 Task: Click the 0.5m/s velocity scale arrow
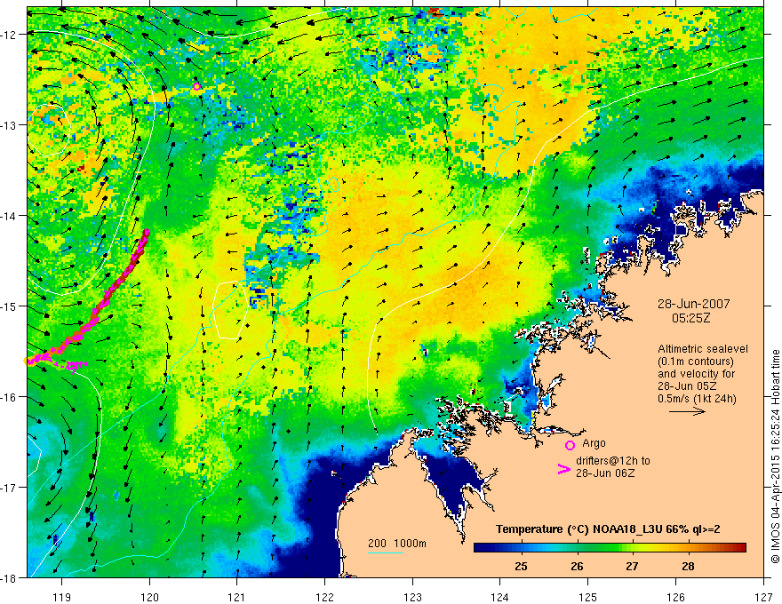pos(687,411)
